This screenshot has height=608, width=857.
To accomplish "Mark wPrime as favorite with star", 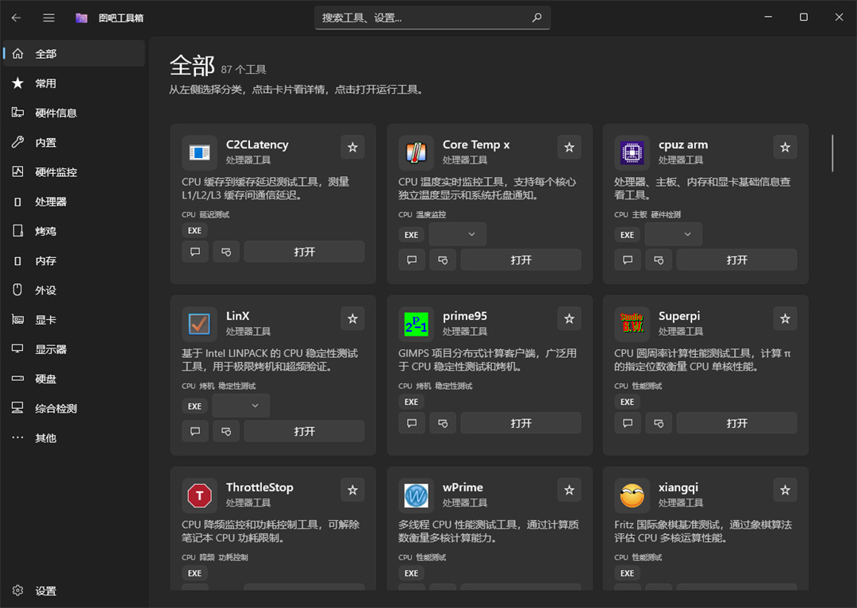I will click(x=569, y=490).
